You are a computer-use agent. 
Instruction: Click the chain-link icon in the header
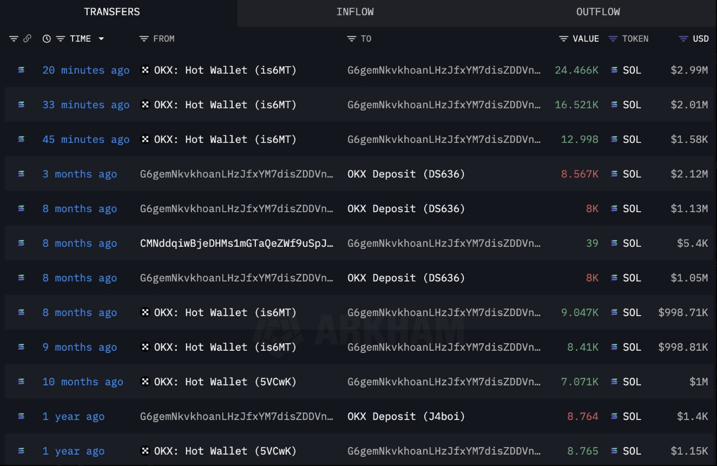27,39
